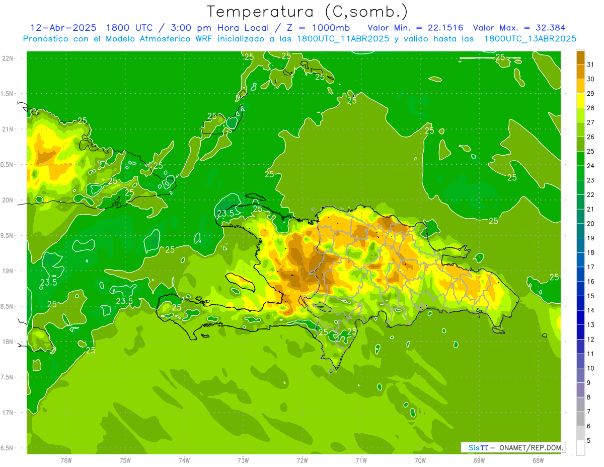Click the legend label "28"

point(590,108)
